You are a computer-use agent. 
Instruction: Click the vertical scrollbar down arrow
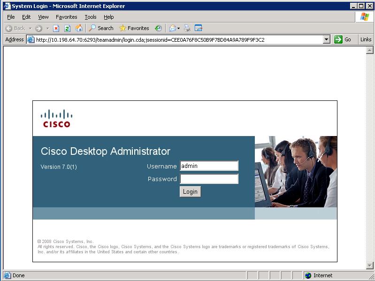tap(369, 265)
